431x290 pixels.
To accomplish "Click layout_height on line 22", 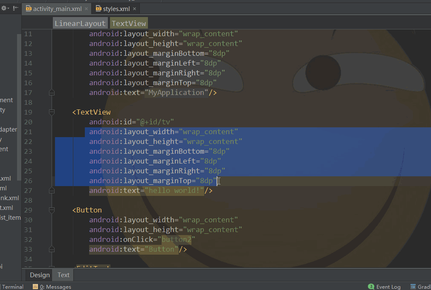I will (151, 142).
